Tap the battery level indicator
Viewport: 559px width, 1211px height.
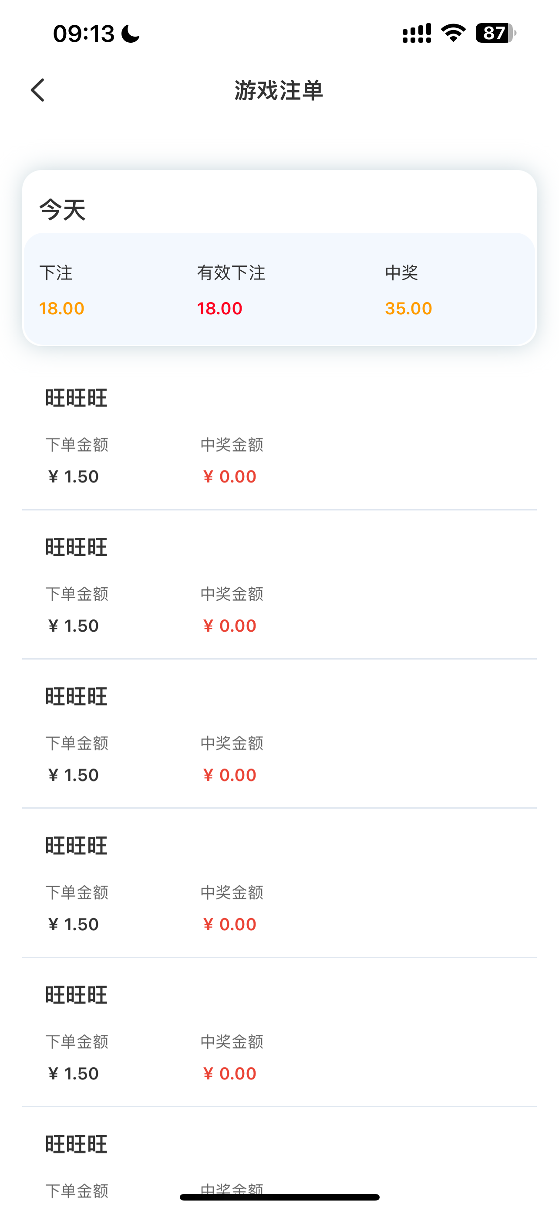495,33
